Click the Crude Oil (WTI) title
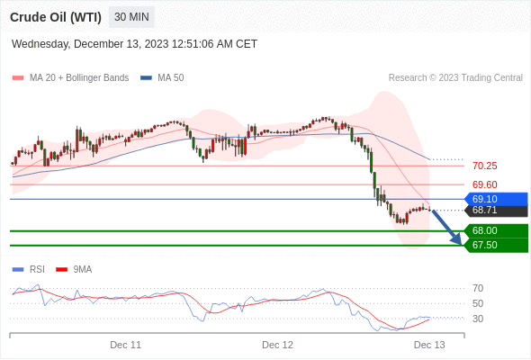Screen dimensions: 531x360 (56, 17)
